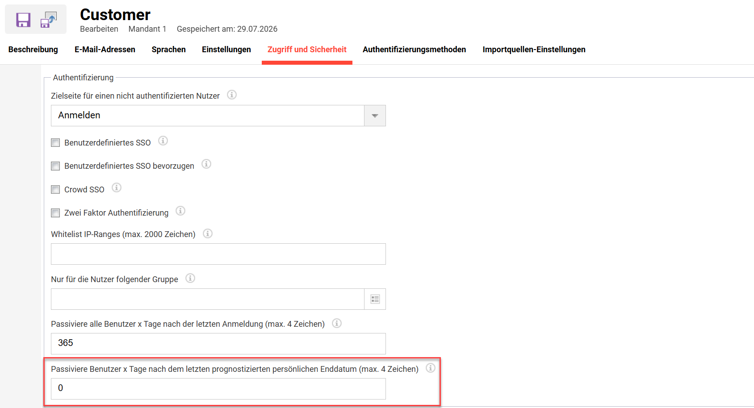Viewport: 754px width, 408px height.
Task: Open Authentifizierungsmethoden tab
Action: pyautogui.click(x=414, y=50)
